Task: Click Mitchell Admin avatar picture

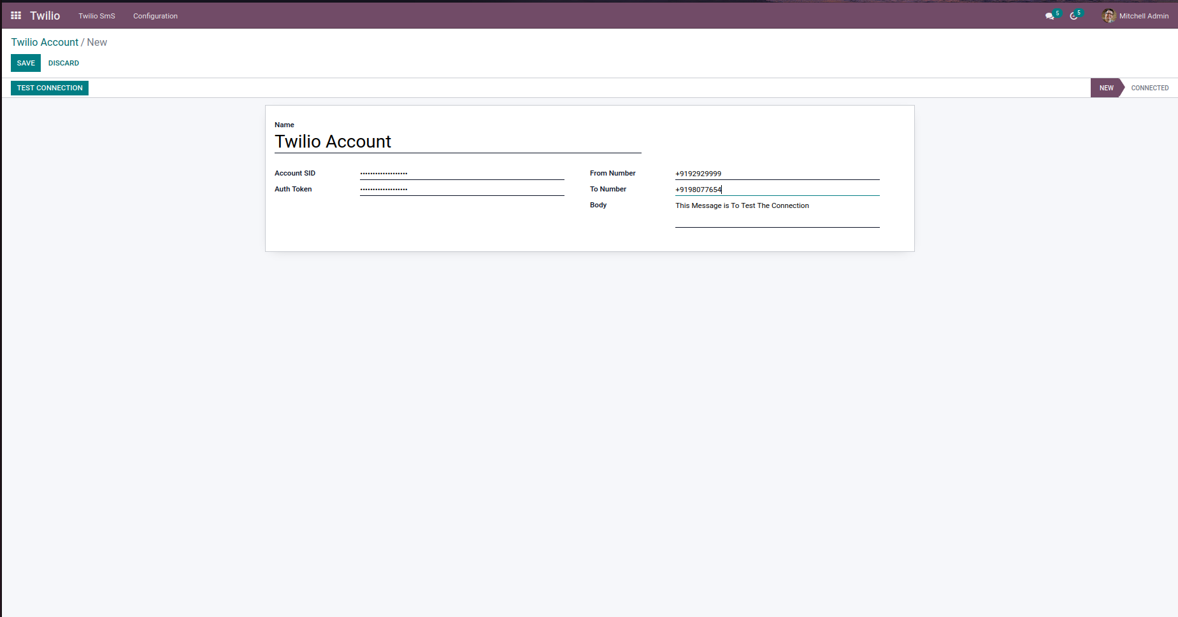Action: [1109, 16]
